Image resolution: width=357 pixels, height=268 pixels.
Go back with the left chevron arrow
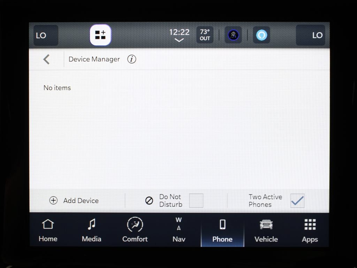46,59
